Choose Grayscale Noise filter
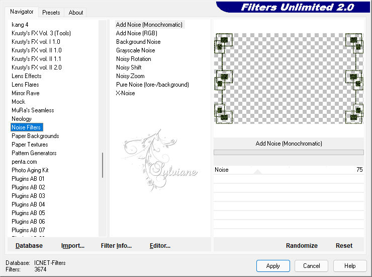Viewport: 372px width, 277px height. point(135,50)
